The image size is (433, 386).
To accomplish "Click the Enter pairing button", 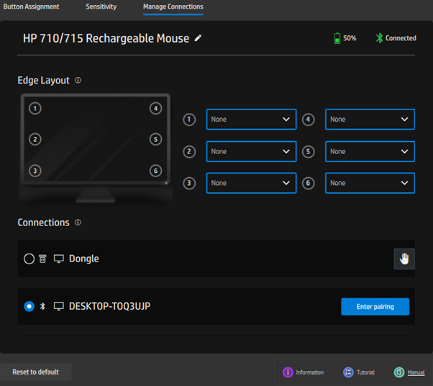I will [375, 307].
